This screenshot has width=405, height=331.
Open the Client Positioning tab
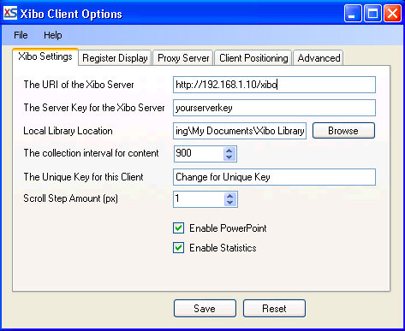(253, 58)
